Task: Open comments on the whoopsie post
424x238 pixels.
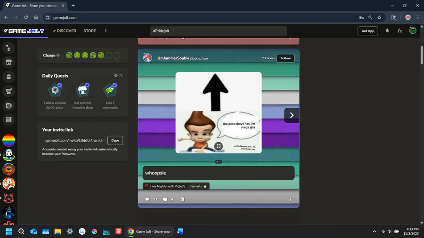Action: 165,199
